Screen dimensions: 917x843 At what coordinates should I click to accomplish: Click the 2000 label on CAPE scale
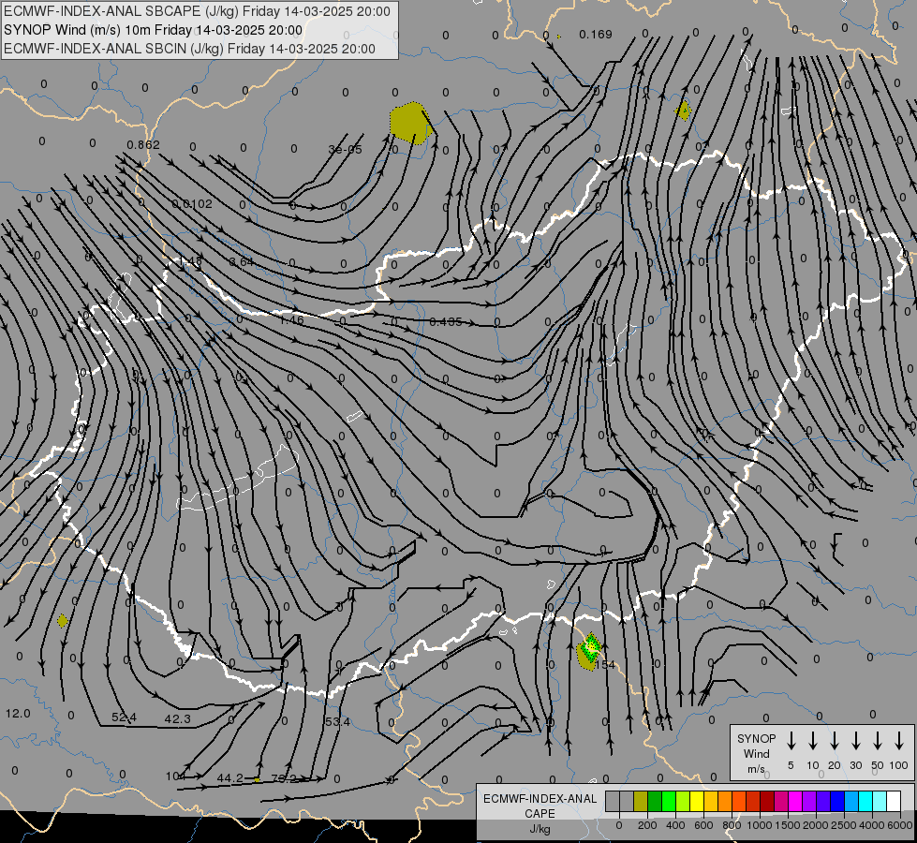tap(815, 825)
